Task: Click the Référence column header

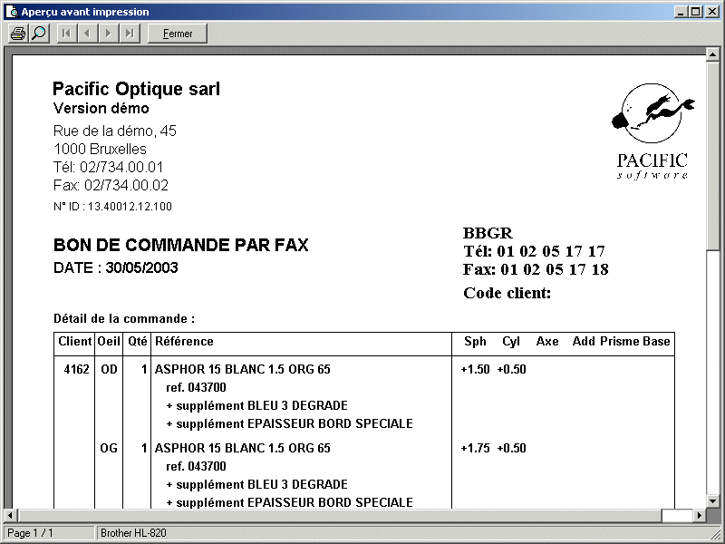Action: (184, 342)
